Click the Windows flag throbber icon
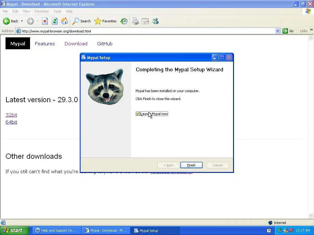The image size is (314, 235). [308, 11]
